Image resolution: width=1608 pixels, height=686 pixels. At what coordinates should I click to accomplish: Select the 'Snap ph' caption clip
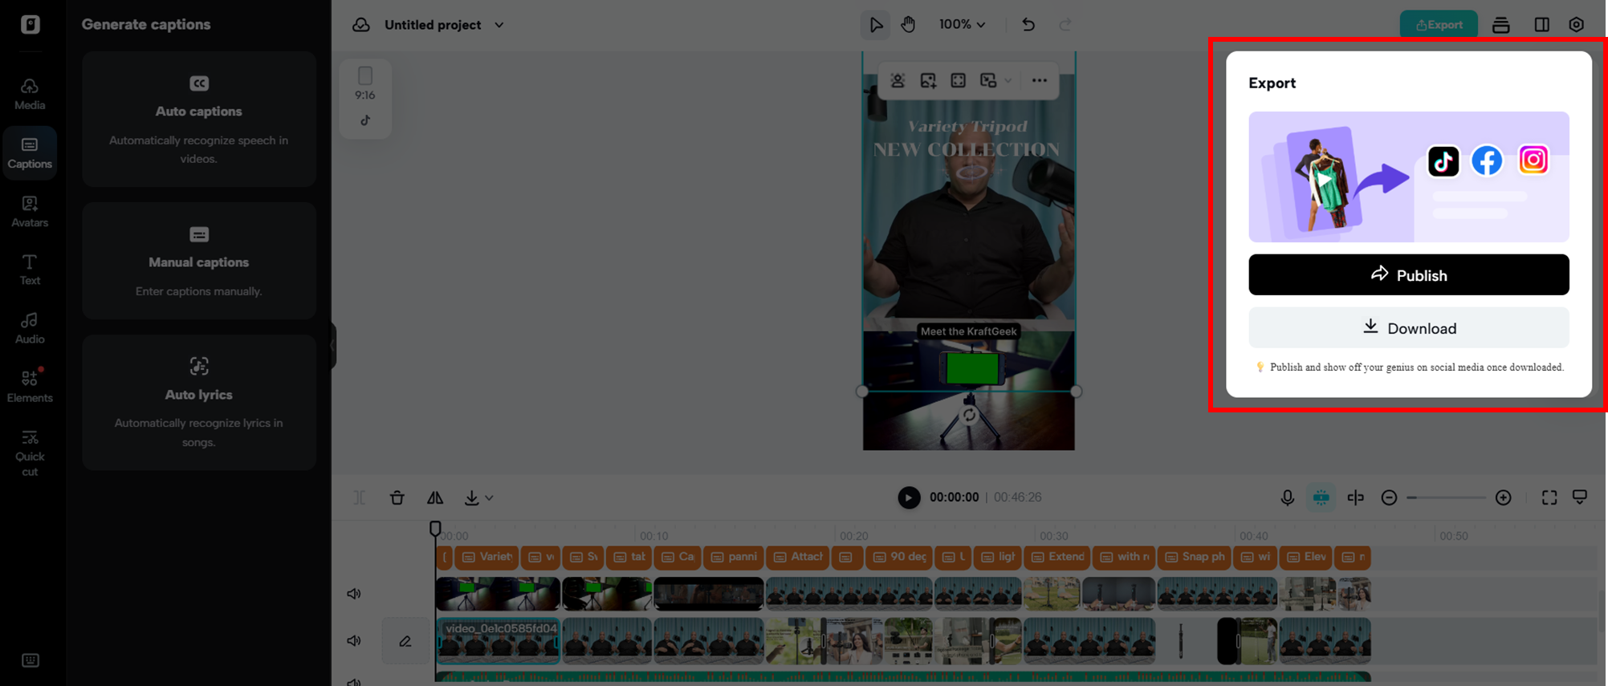(x=1194, y=557)
